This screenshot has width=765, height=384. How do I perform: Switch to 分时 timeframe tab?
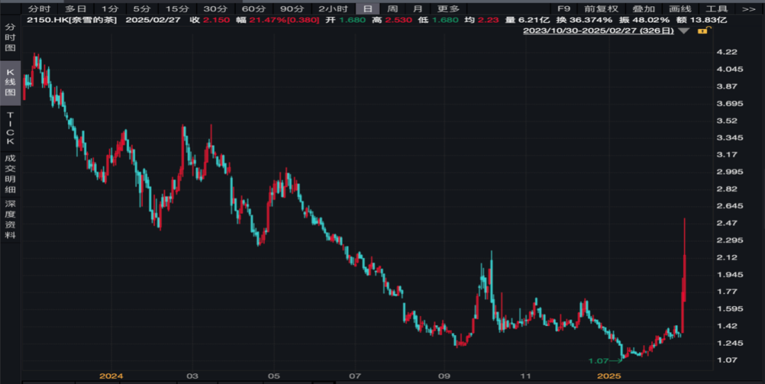[x=39, y=9]
